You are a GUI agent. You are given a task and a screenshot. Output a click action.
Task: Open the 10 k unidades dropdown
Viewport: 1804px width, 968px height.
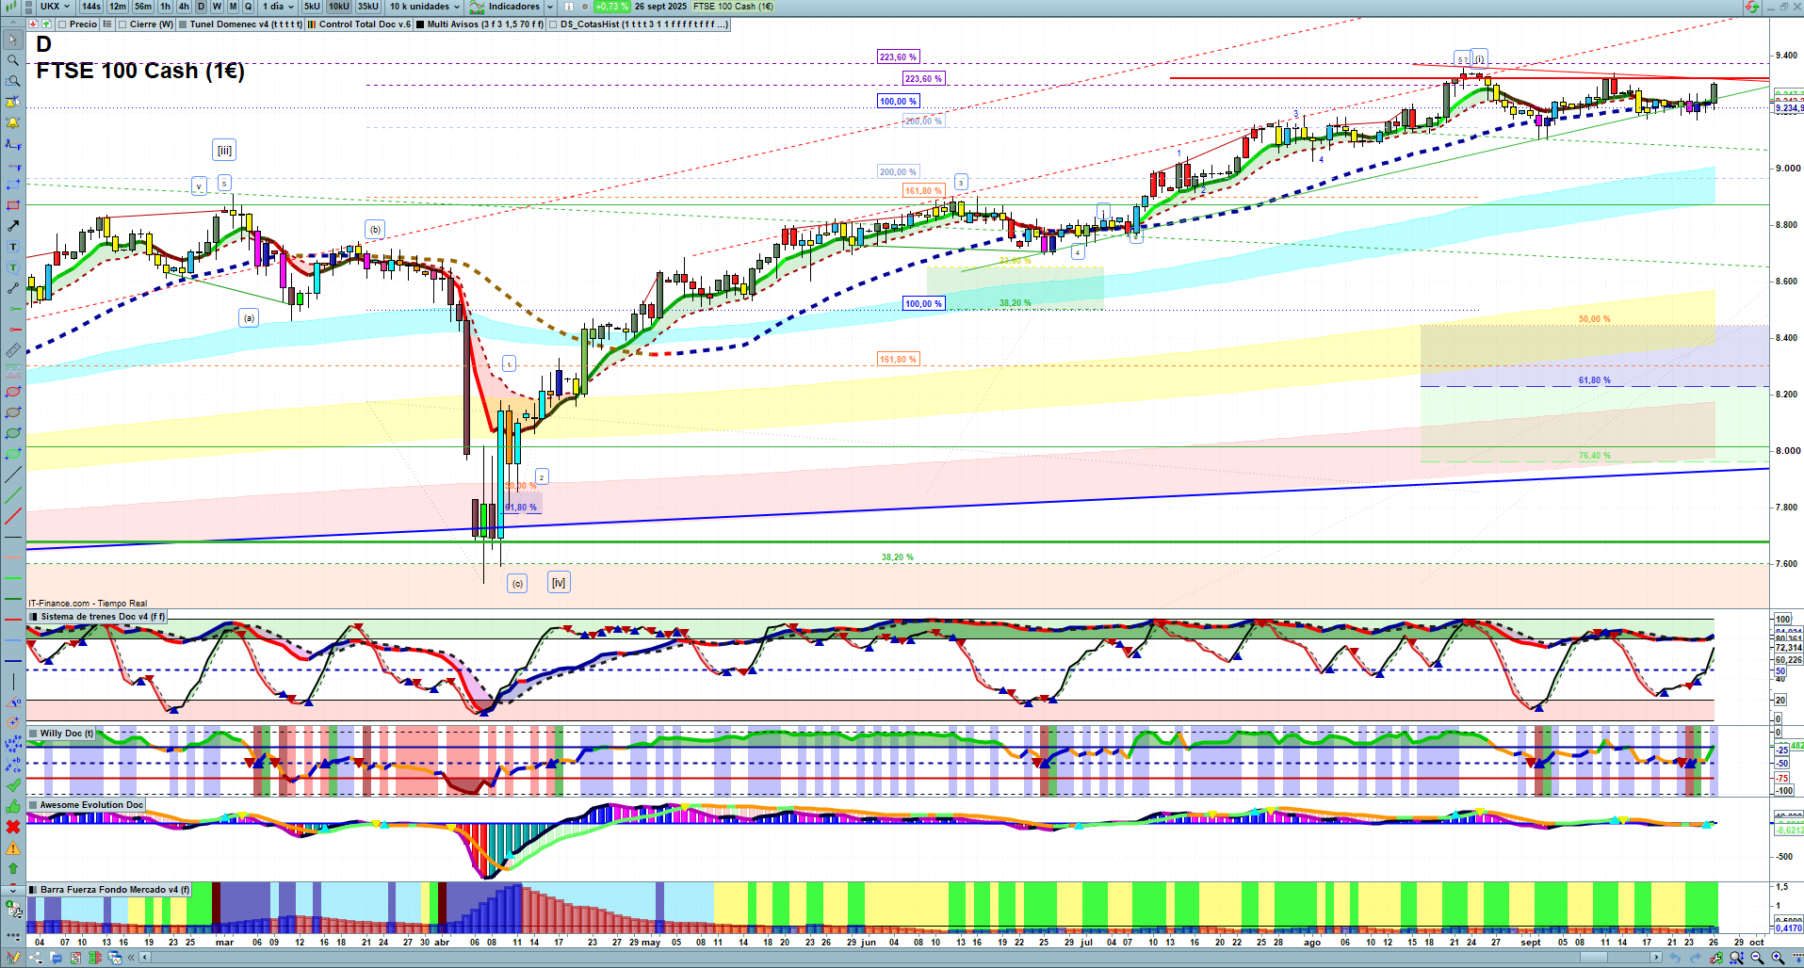pos(424,7)
